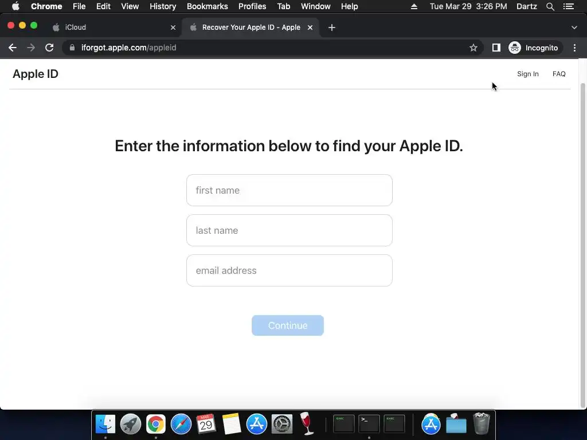This screenshot has width=587, height=440.
Task: Open Chrome three-dot menu
Action: [x=574, y=48]
